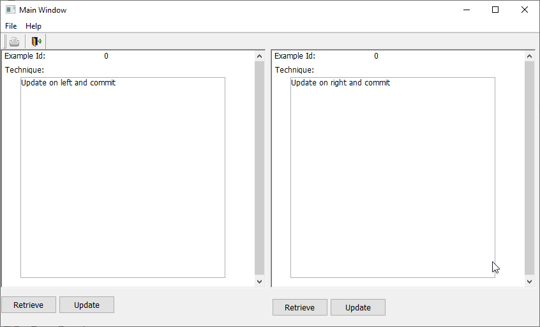Click the 'Update on right and commit' text area
Viewport: 540px width, 327px height.
(393, 177)
